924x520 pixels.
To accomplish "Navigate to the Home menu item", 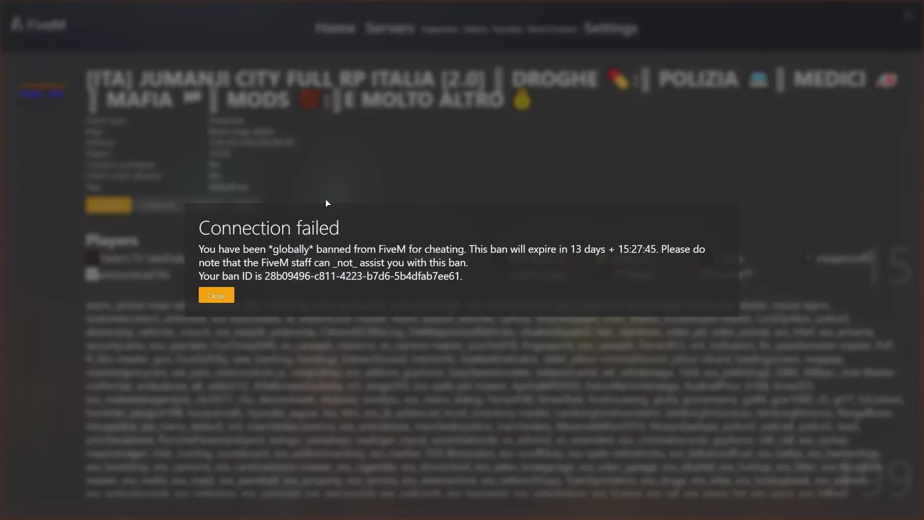I will coord(334,28).
